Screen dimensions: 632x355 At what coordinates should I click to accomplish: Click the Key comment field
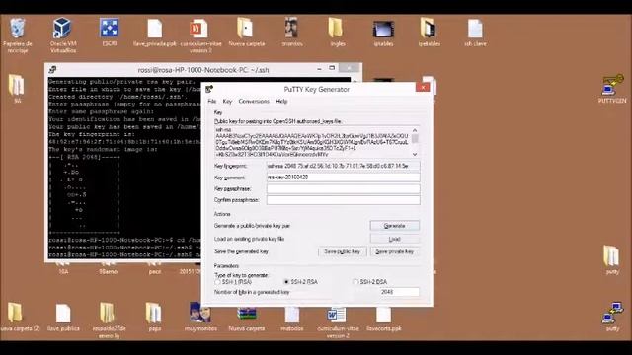click(343, 177)
